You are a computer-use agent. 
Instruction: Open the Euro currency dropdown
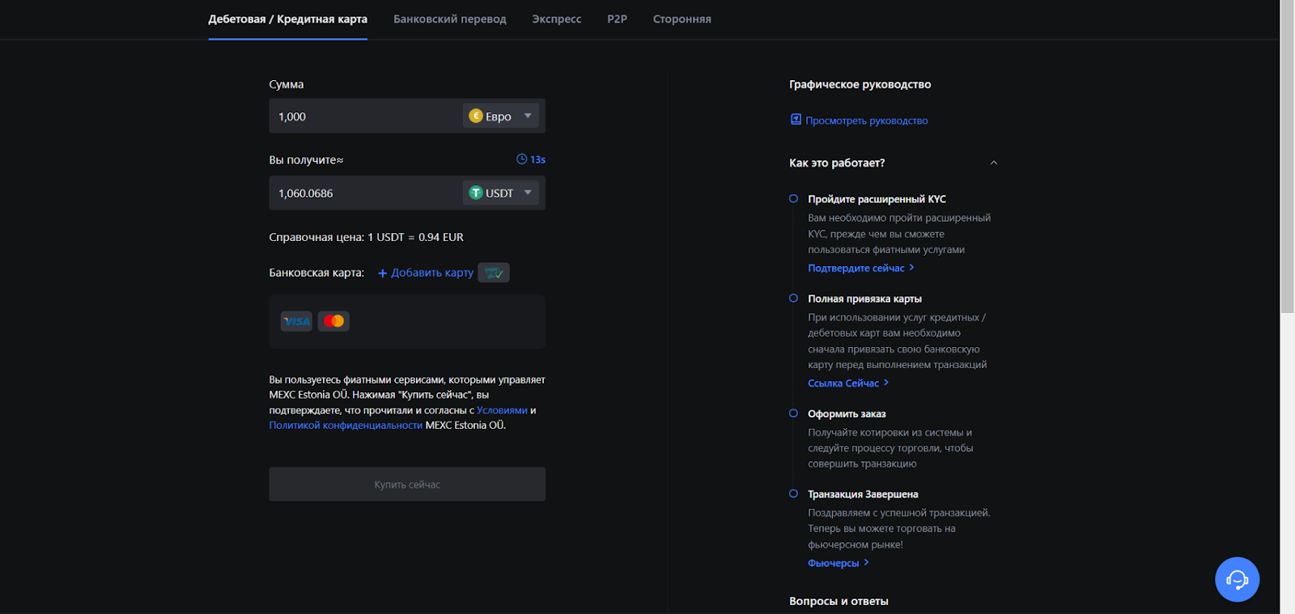[x=528, y=116]
